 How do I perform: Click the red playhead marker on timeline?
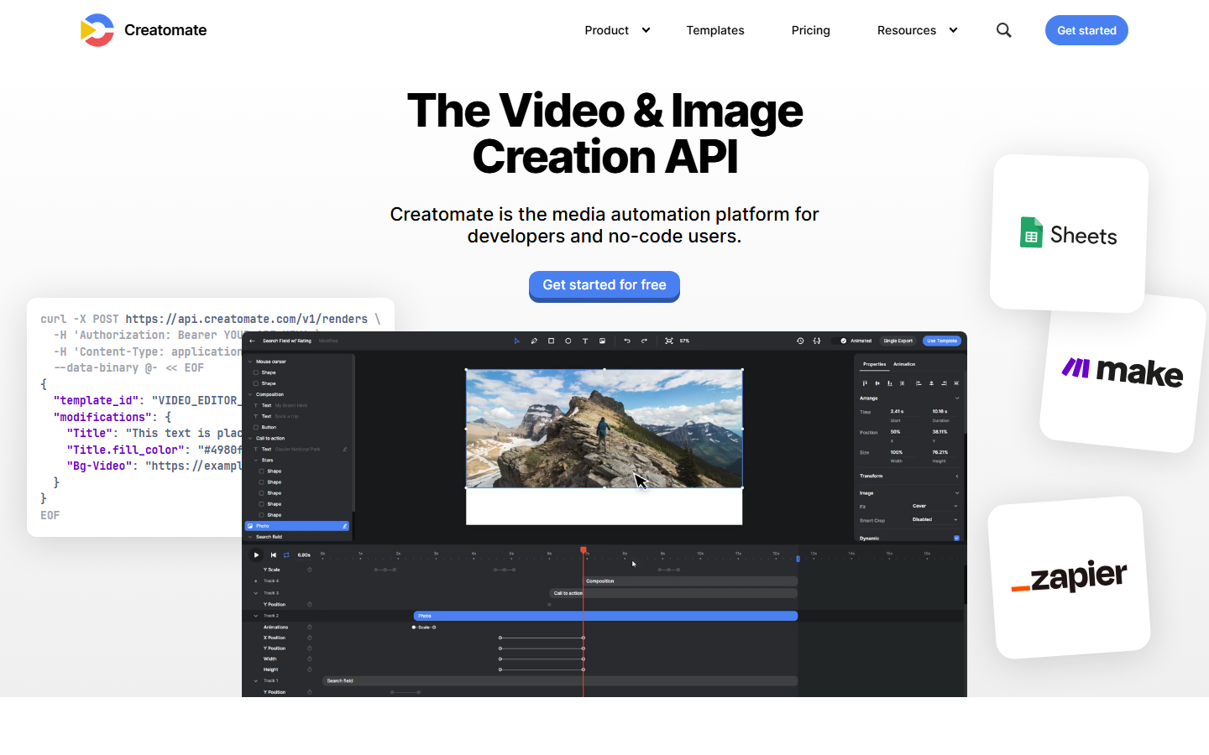pos(584,550)
